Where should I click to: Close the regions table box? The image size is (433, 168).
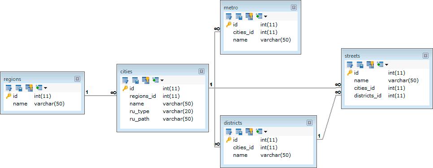point(77,79)
